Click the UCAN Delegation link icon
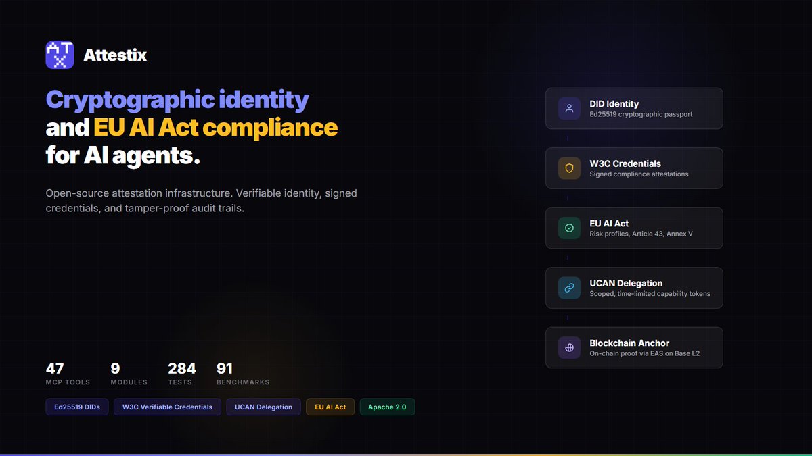 pyautogui.click(x=569, y=288)
